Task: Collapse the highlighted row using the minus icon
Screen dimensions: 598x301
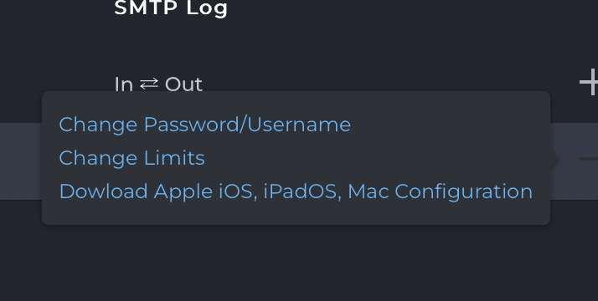Action: point(589,159)
